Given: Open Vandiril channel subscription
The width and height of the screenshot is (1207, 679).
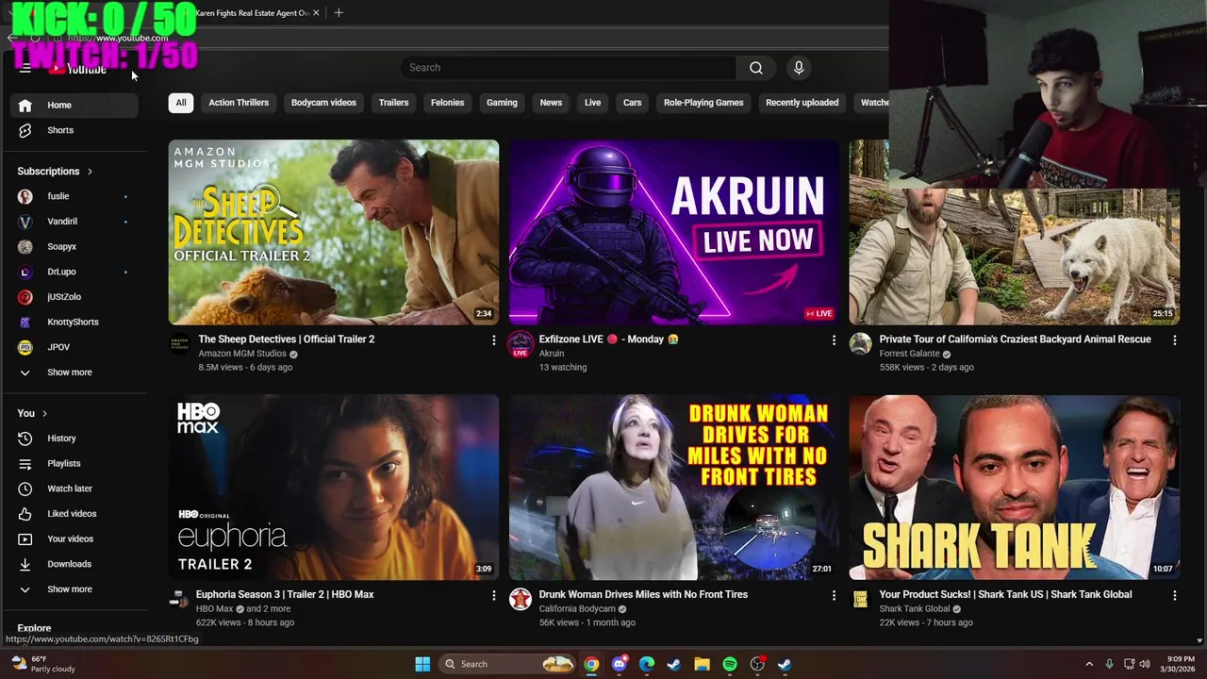Looking at the screenshot, I should tap(74, 222).
